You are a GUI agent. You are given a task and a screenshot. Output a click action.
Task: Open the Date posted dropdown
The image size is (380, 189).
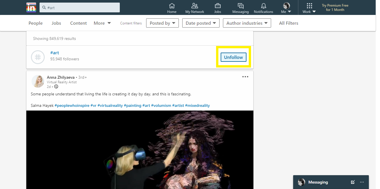coord(201,23)
